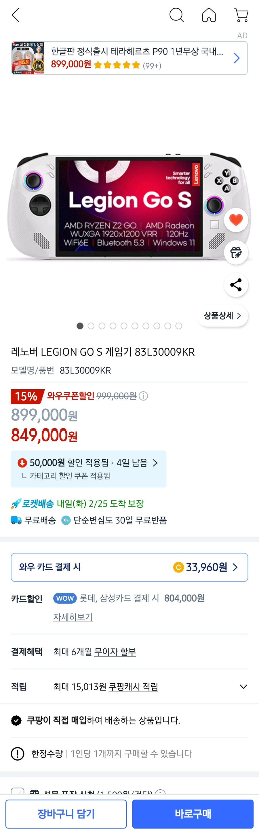Screen dimensions: 259x834
Task: Open the advertised Terahertz P90 banner
Action: point(129,58)
